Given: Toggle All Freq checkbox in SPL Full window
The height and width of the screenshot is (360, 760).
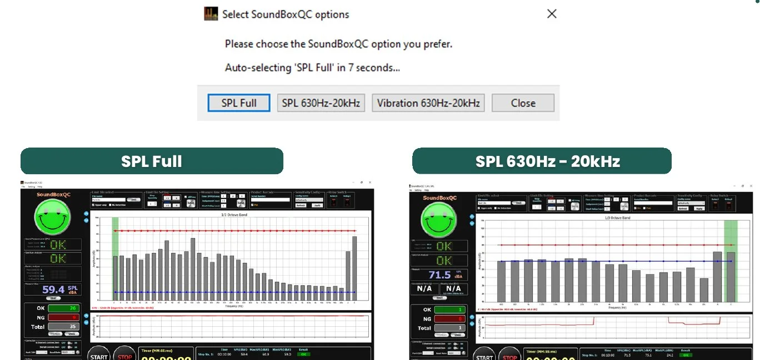Looking at the screenshot, I should click(x=186, y=197).
